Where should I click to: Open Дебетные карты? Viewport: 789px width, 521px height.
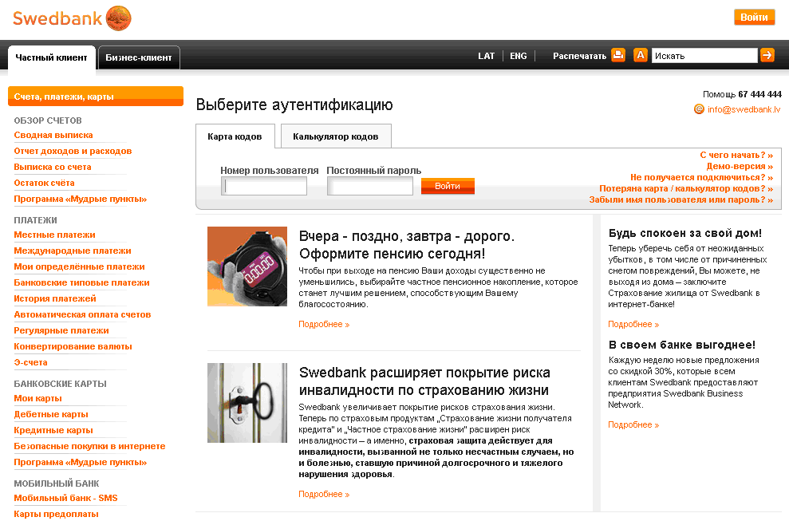51,414
